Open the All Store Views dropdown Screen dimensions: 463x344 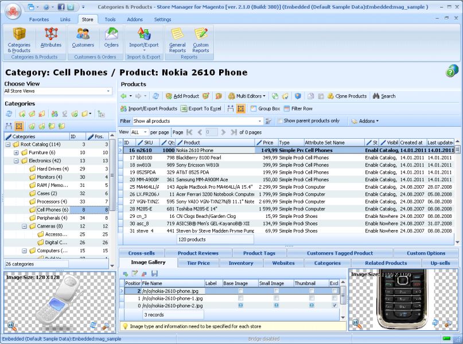58,91
